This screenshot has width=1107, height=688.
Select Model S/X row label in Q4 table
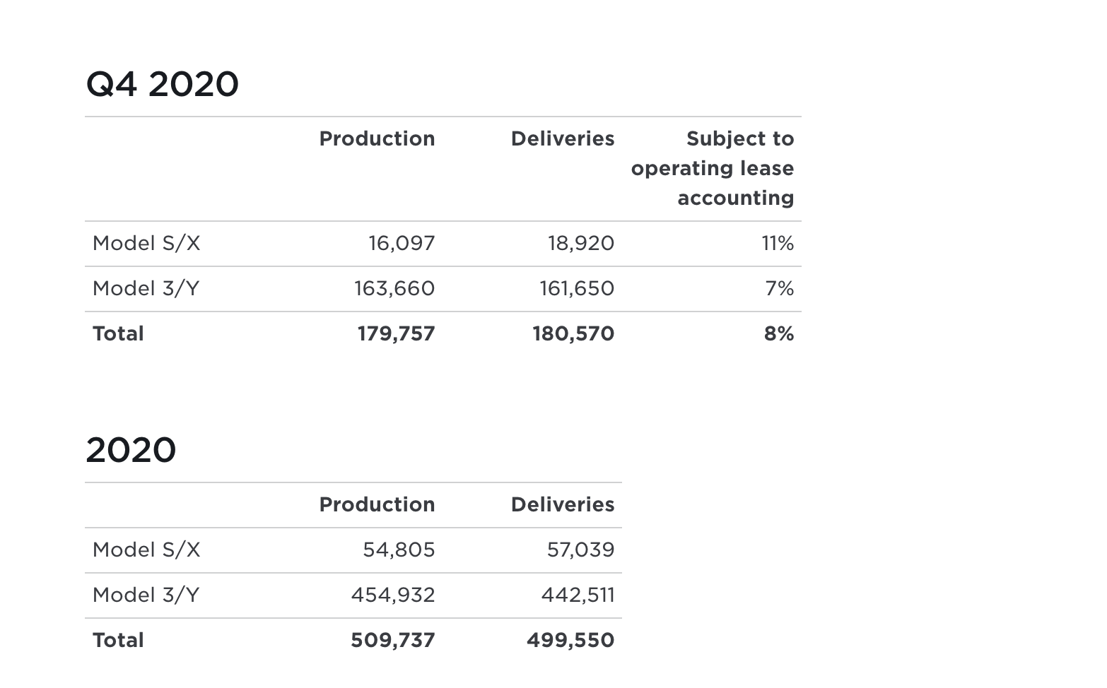(146, 244)
